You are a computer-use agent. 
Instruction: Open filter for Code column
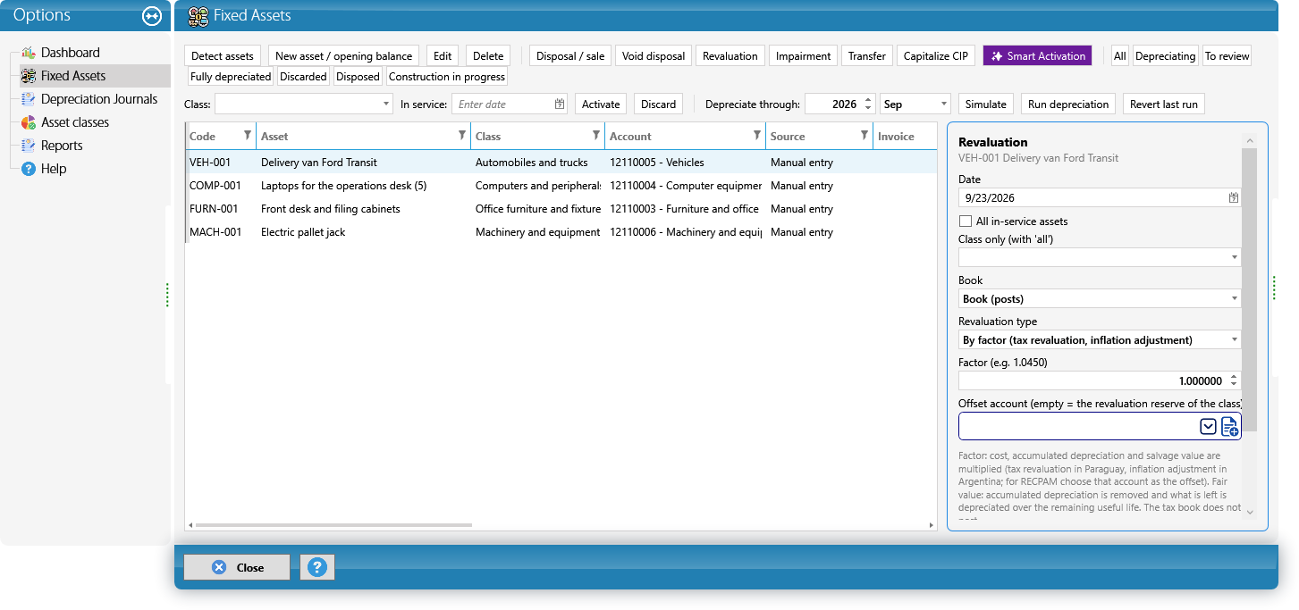pyautogui.click(x=248, y=136)
